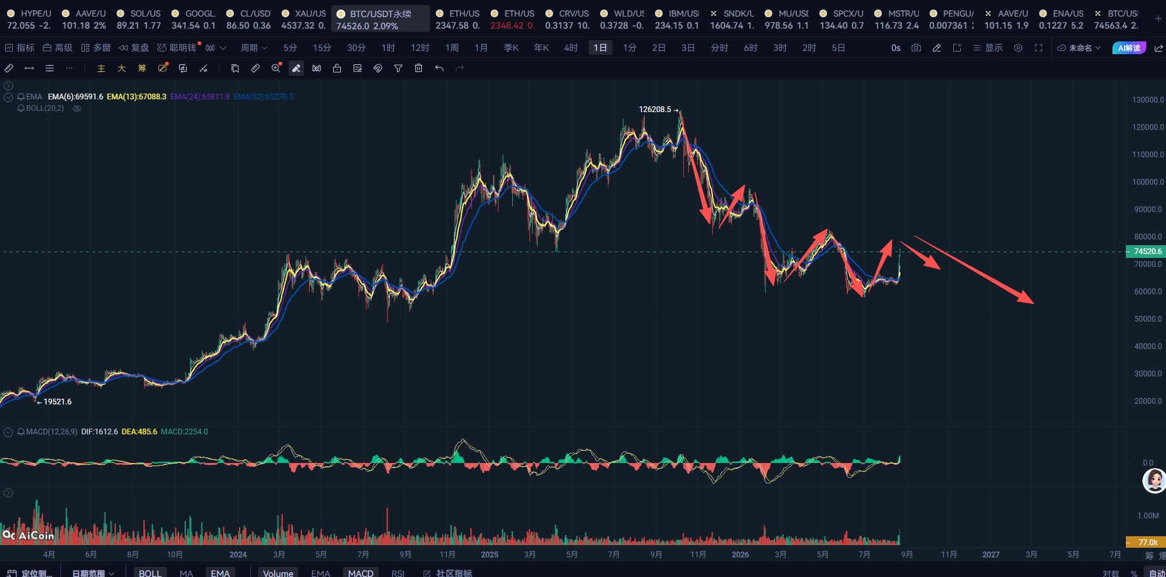Image resolution: width=1166 pixels, height=577 pixels.
Task: Collapse the EMA indicator legend
Action: (8, 97)
